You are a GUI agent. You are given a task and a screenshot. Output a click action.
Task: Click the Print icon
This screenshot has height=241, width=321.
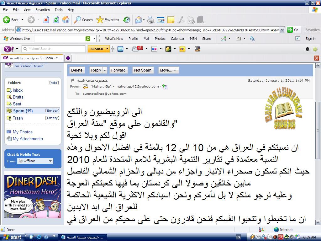(x=151, y=20)
